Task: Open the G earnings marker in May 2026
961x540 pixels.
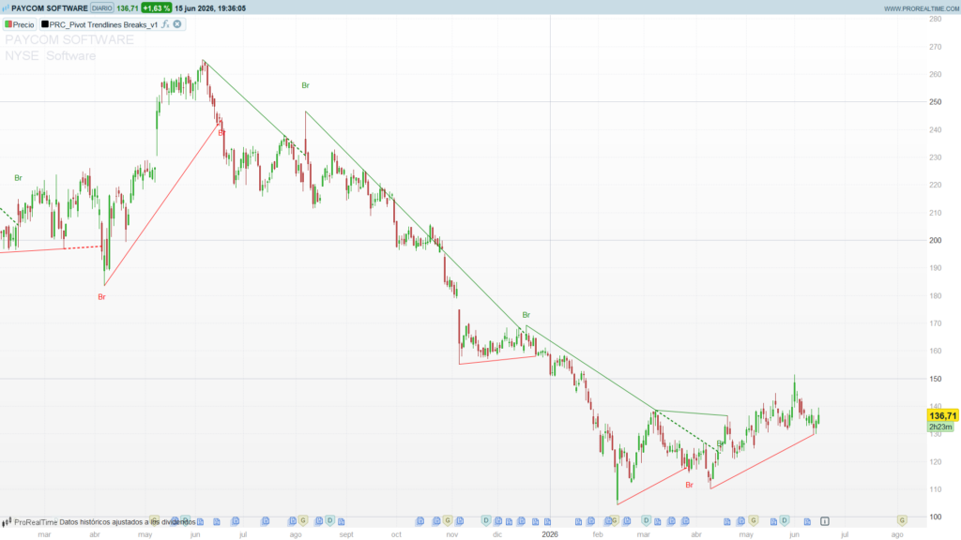Action: tap(754, 520)
